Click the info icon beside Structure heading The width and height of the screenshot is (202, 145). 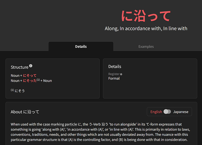coord(31,66)
